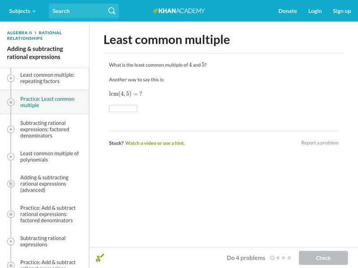The height and width of the screenshot is (268, 358).
Task: Click the 'Report a problem' link
Action: (x=320, y=143)
